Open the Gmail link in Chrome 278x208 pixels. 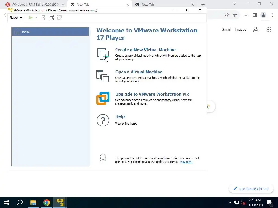(226, 29)
